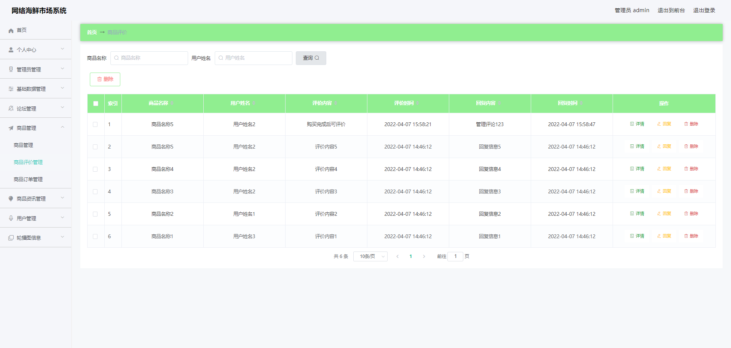Click 退出到前台 in the header
Image resolution: width=731 pixels, height=348 pixels.
(671, 10)
